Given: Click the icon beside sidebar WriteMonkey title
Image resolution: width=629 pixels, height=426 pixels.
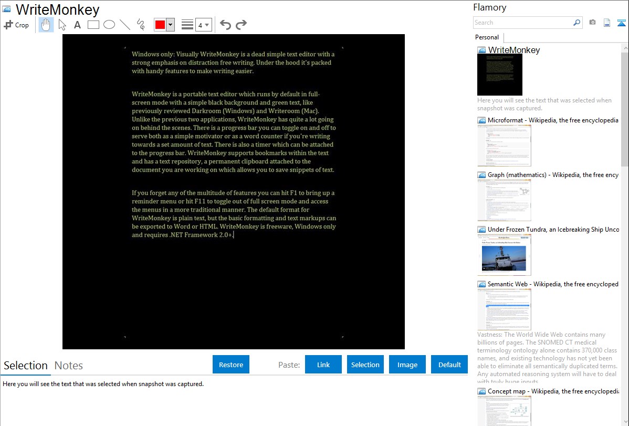Looking at the screenshot, I should (481, 50).
